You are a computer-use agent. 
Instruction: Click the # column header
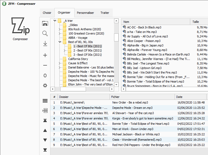click(54, 97)
